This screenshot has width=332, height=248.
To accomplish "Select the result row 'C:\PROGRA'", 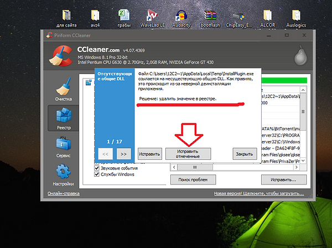I will 281,135.
